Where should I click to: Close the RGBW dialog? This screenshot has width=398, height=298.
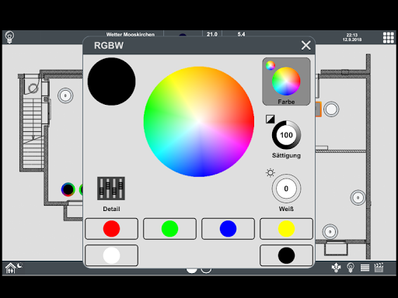(306, 45)
